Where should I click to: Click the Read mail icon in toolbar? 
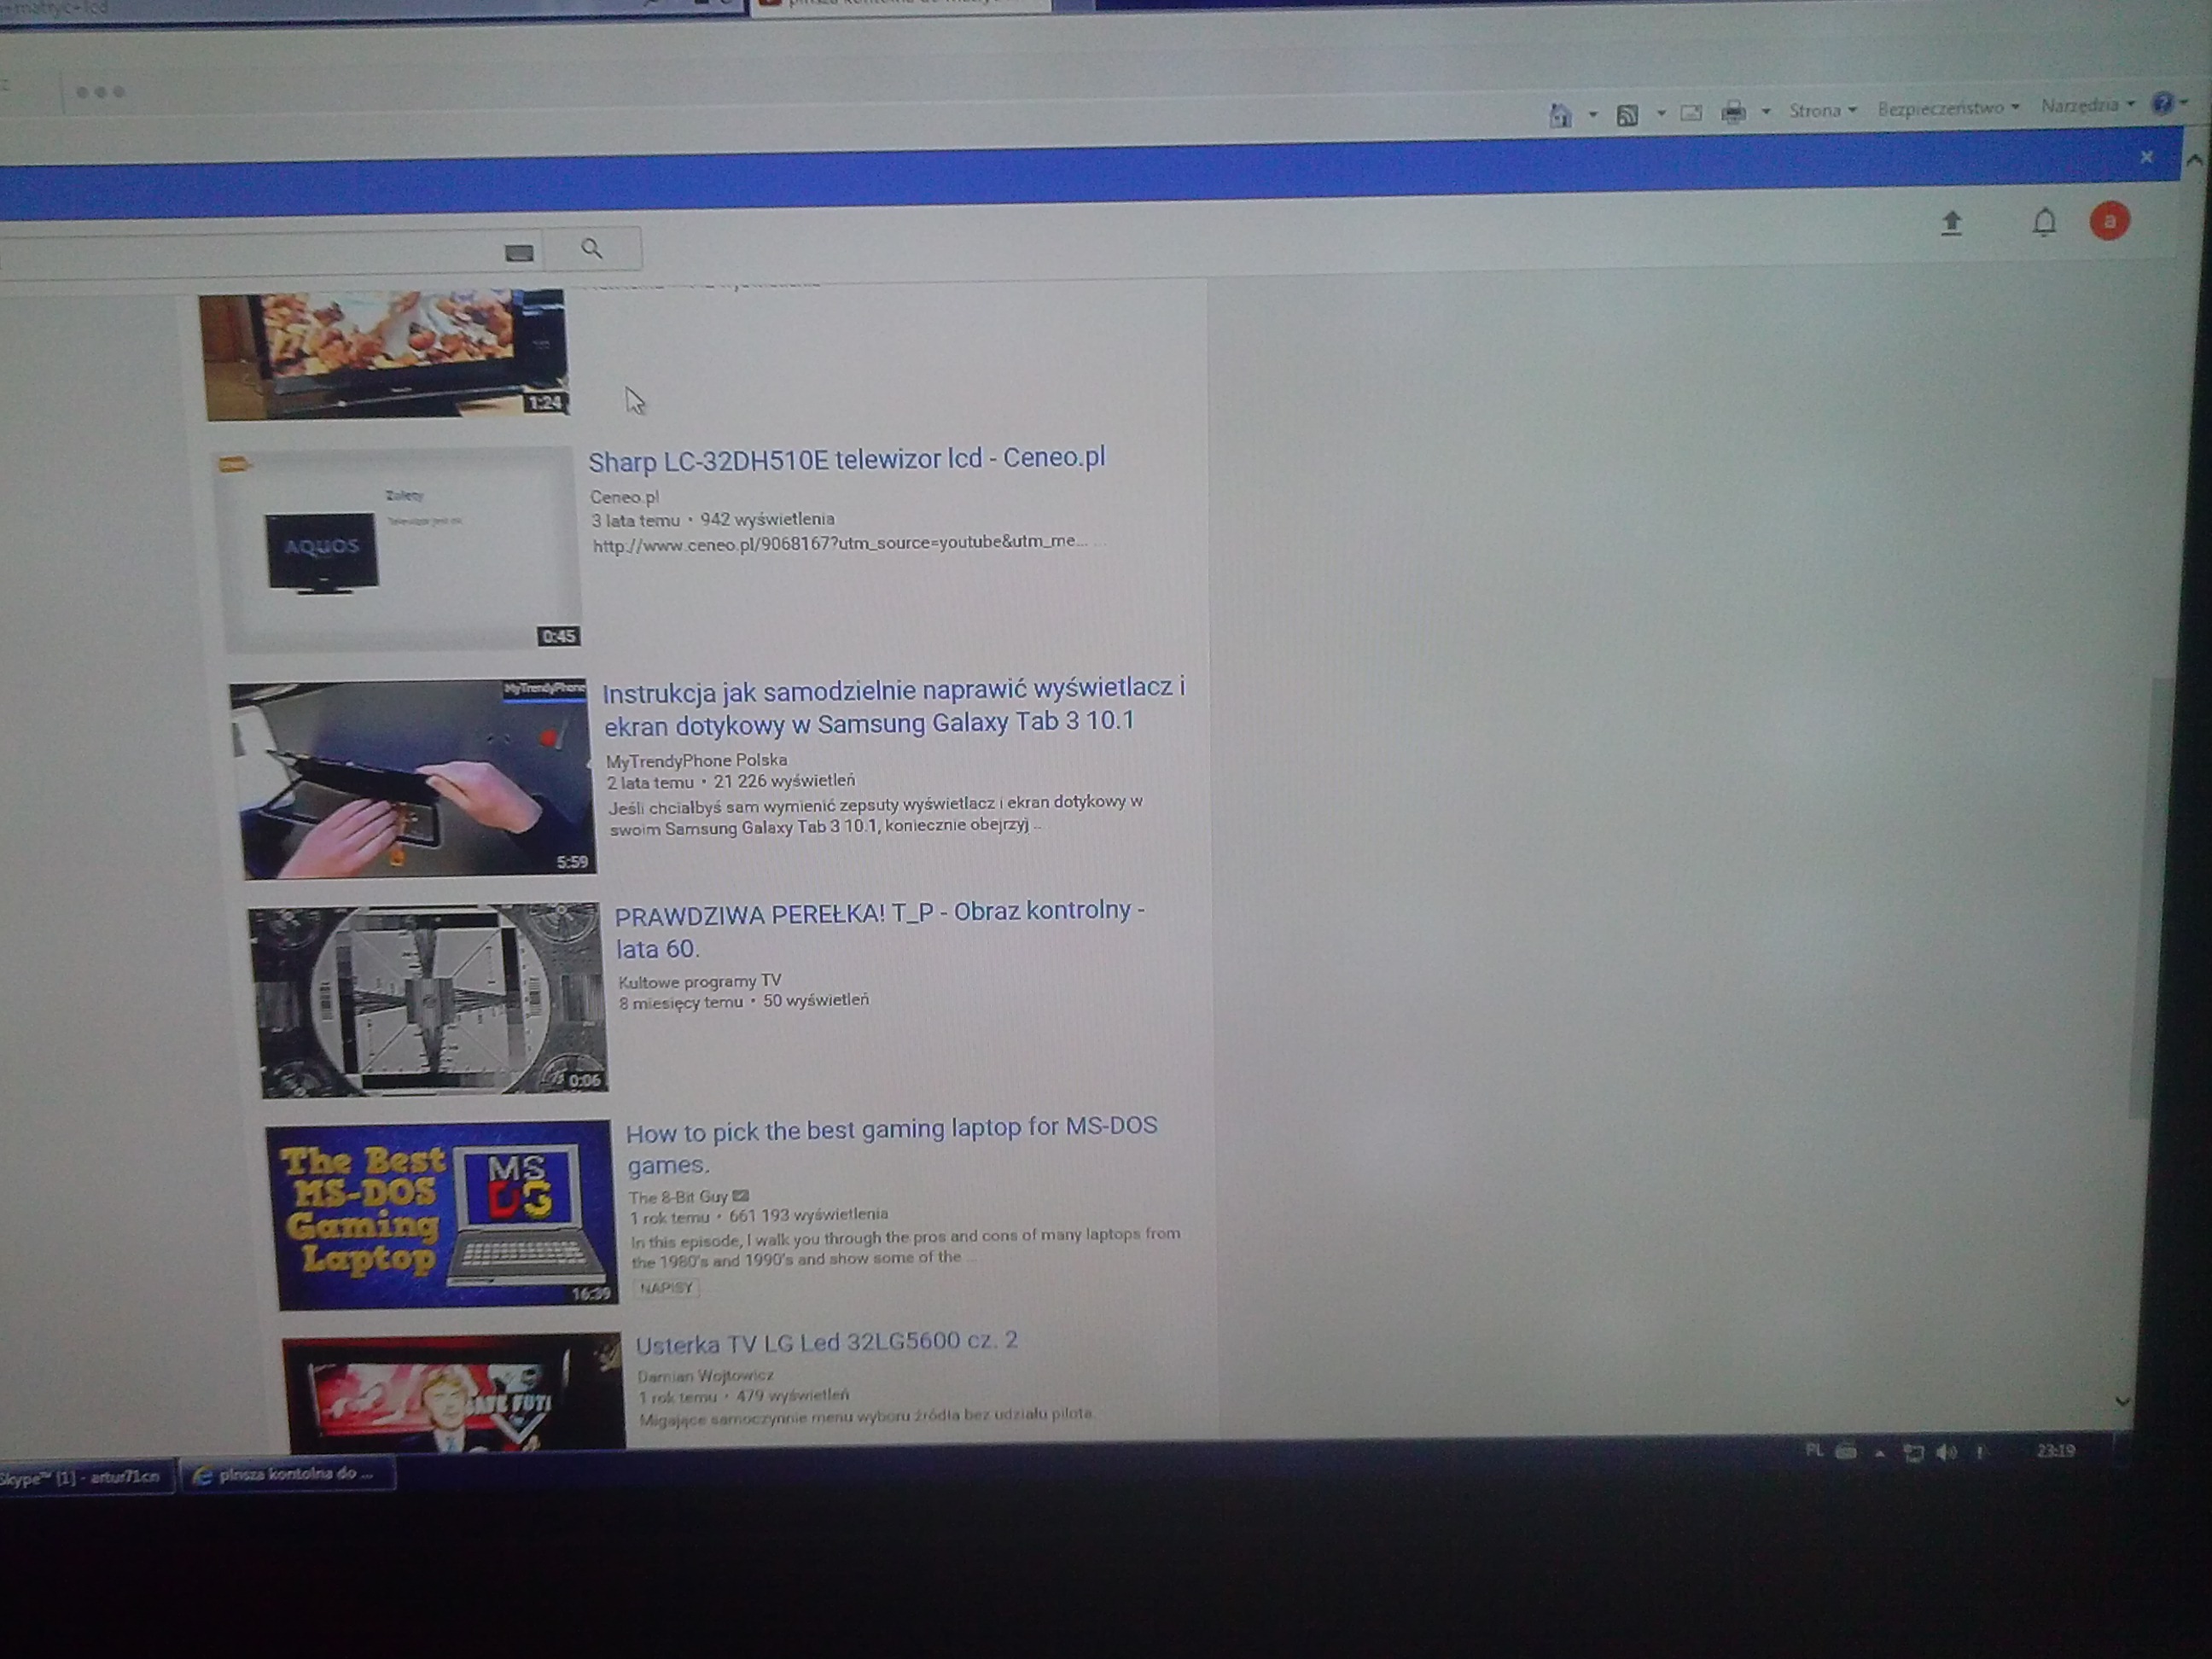point(1691,112)
